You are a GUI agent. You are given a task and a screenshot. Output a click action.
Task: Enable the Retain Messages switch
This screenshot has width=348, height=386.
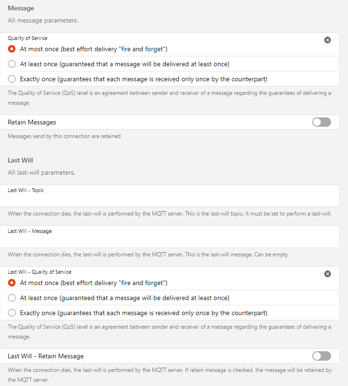click(x=322, y=122)
